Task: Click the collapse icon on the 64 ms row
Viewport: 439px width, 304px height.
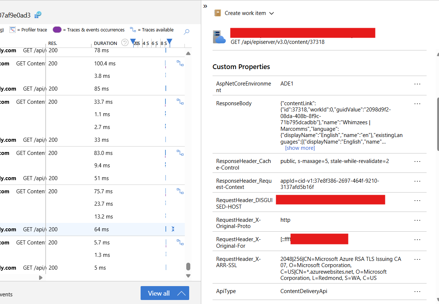Action: [173, 229]
